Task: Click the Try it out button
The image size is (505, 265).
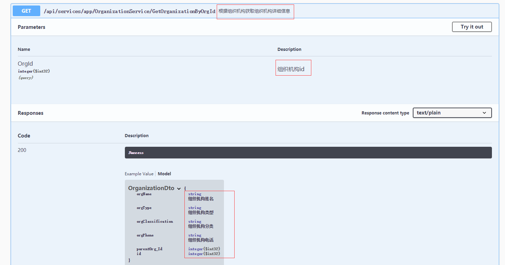Action: 472,26
